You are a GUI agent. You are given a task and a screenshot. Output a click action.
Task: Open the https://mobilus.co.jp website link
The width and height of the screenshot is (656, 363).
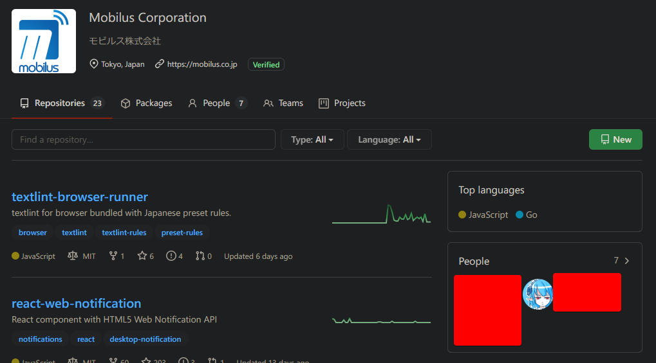coord(202,64)
